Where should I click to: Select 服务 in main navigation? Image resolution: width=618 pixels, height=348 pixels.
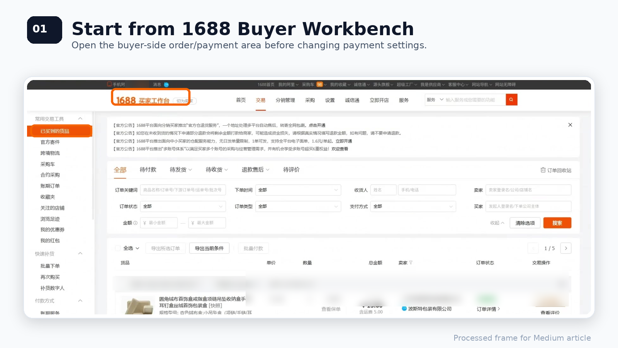(x=404, y=100)
